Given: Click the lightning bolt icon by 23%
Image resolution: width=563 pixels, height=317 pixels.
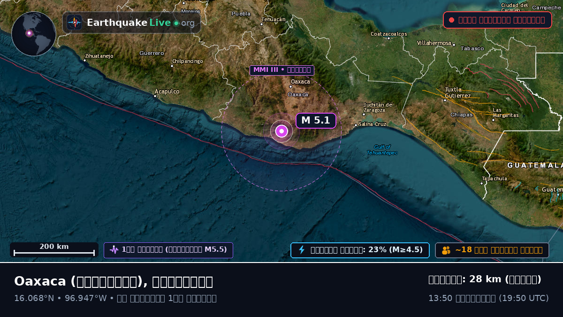Looking at the screenshot, I should click(302, 250).
